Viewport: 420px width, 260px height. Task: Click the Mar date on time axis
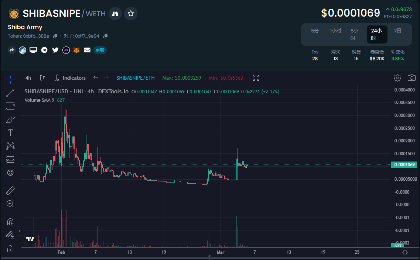(221, 252)
